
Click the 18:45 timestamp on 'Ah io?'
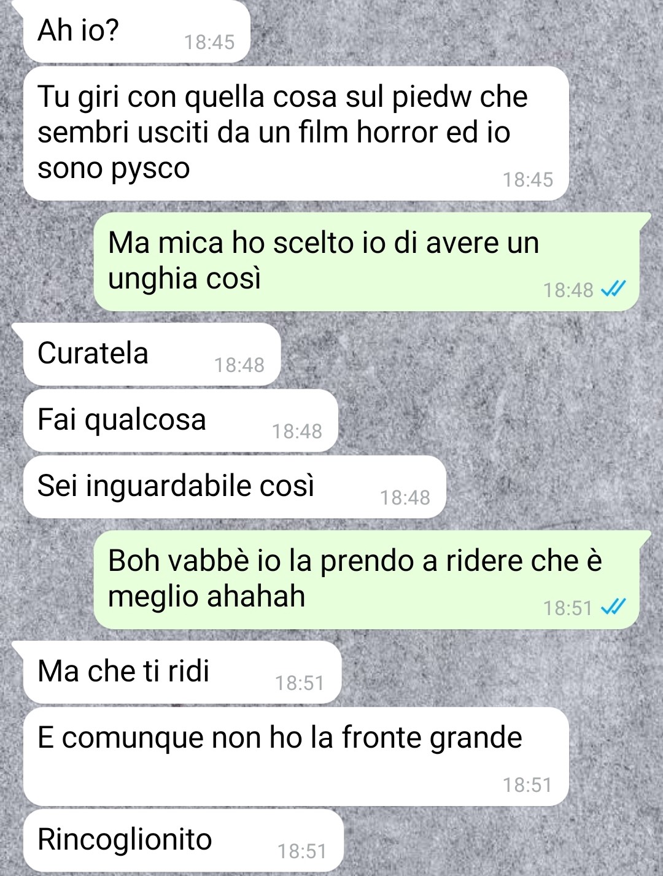pos(209,42)
